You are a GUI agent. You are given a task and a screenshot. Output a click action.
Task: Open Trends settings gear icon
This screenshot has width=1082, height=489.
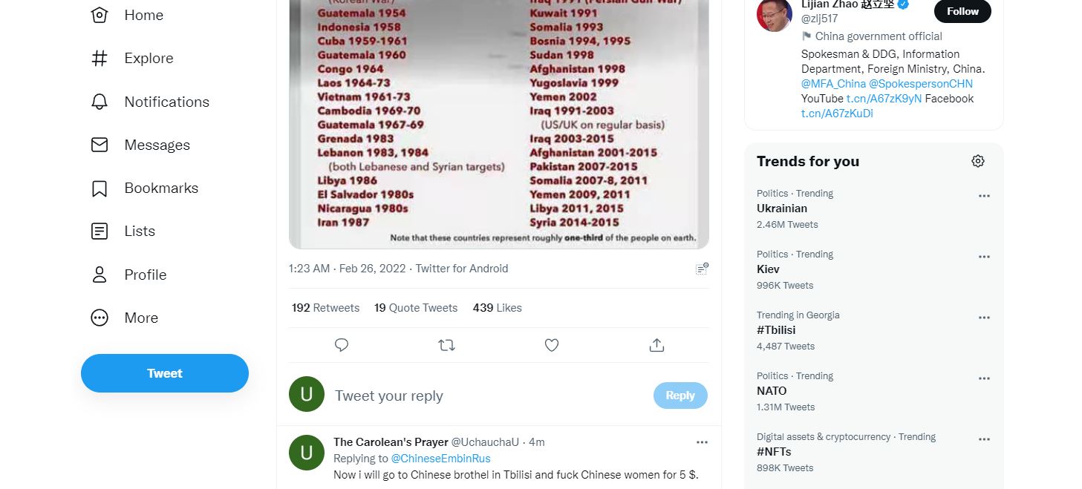(x=978, y=161)
